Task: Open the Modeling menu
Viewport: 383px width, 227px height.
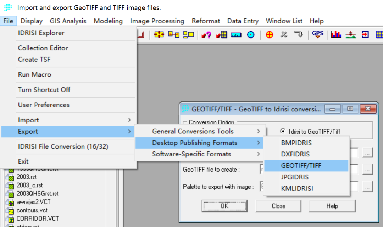Action: pyautogui.click(x=108, y=21)
